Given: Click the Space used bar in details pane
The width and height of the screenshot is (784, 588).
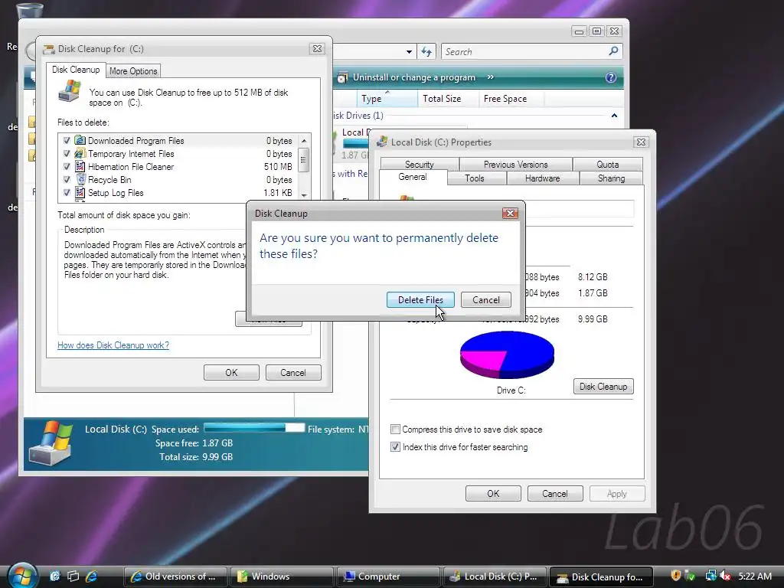Looking at the screenshot, I should click(254, 428).
